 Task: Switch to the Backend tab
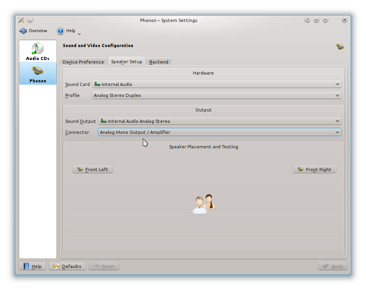(159, 62)
